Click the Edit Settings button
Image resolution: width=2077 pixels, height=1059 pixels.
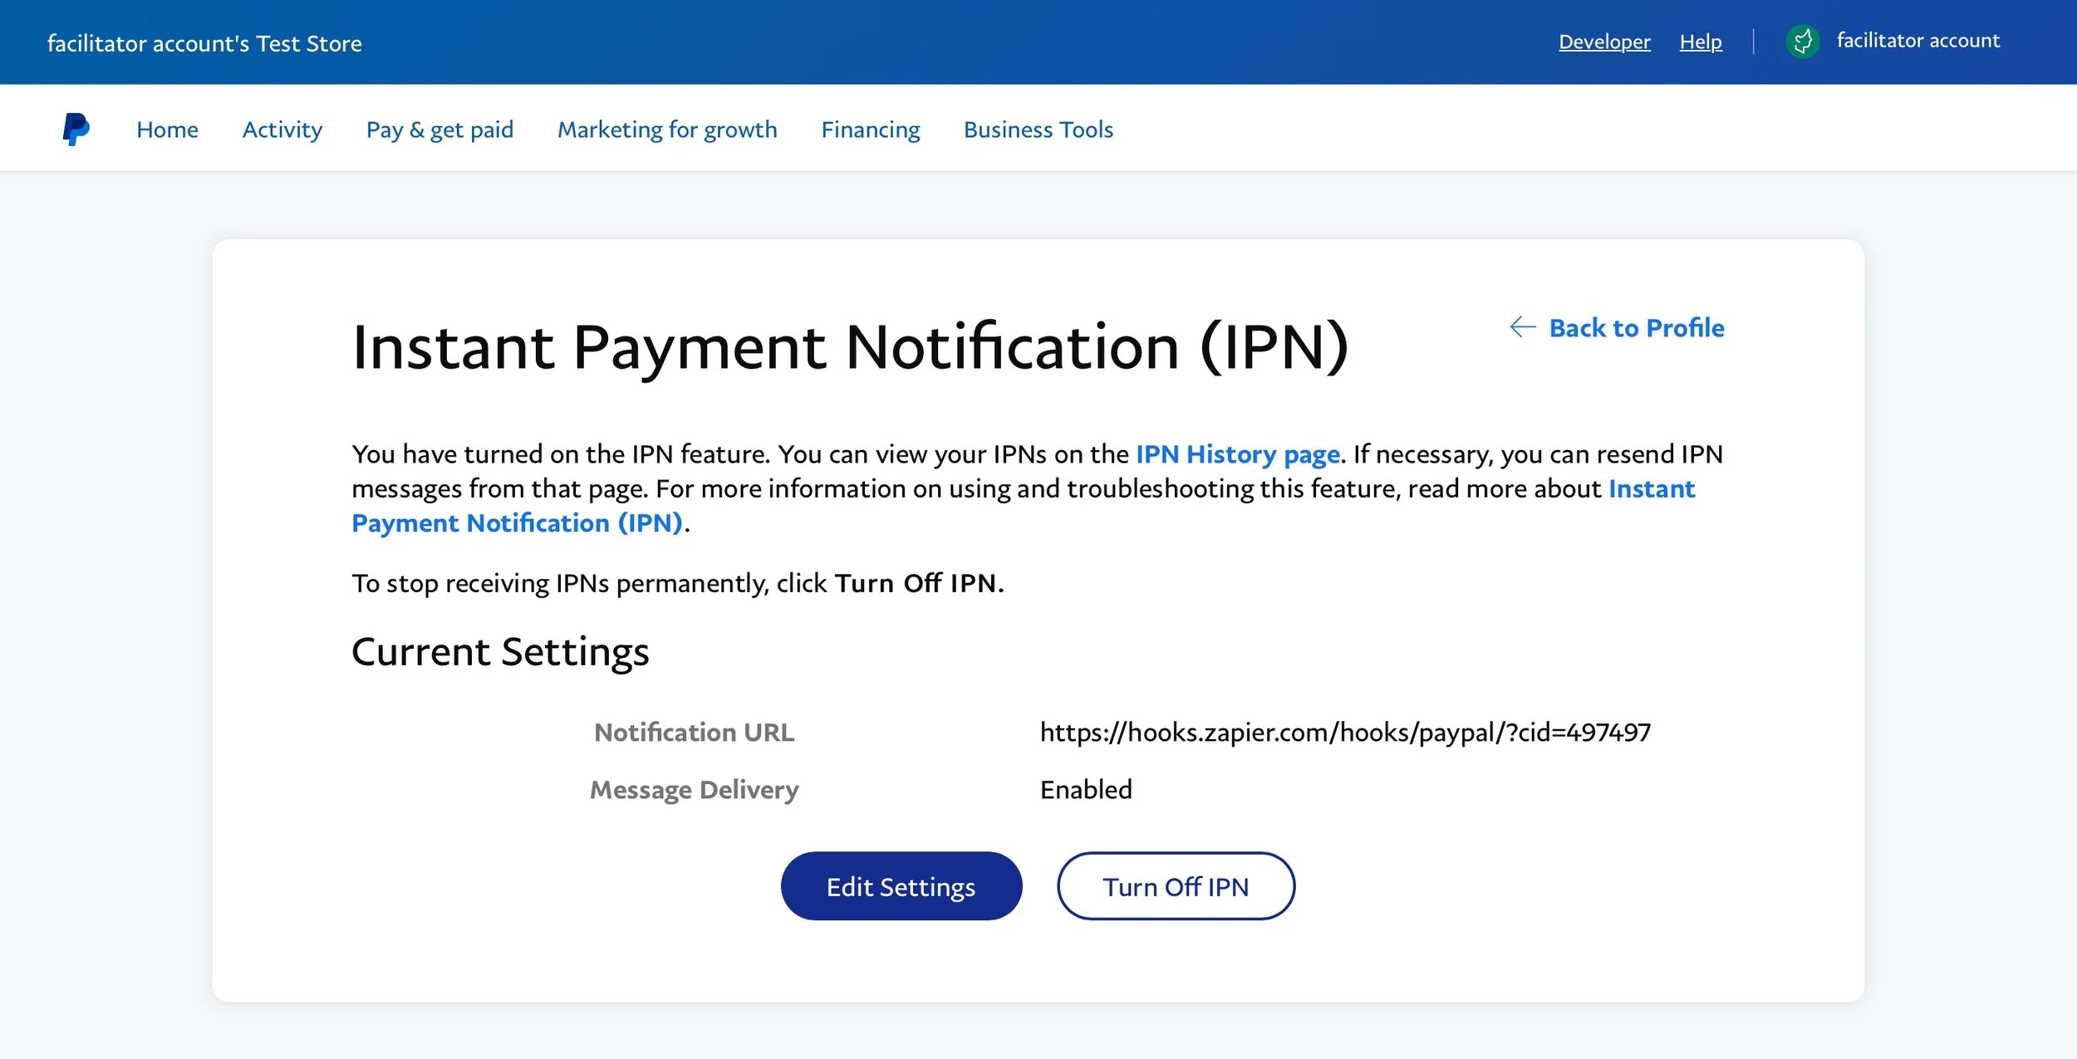point(901,885)
